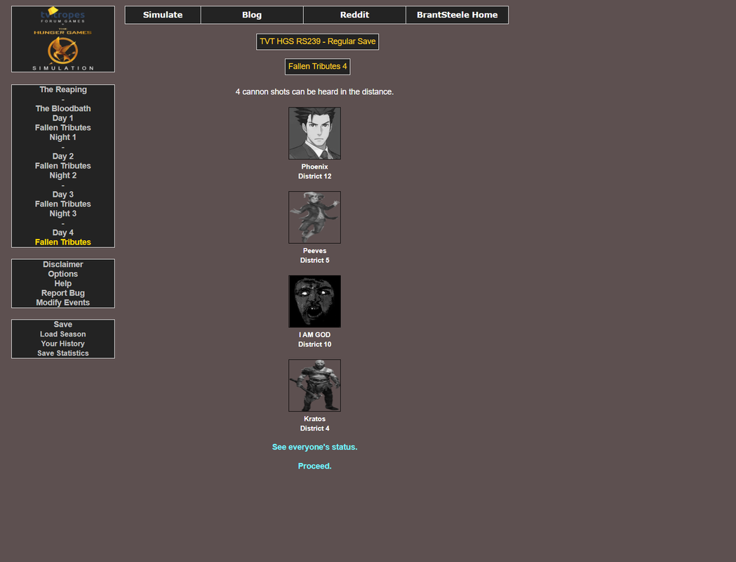Go to Day 3 in sidebar
This screenshot has height=562, width=736.
click(63, 194)
